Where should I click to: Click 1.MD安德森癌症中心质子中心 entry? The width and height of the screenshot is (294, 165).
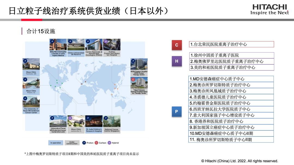231,79
